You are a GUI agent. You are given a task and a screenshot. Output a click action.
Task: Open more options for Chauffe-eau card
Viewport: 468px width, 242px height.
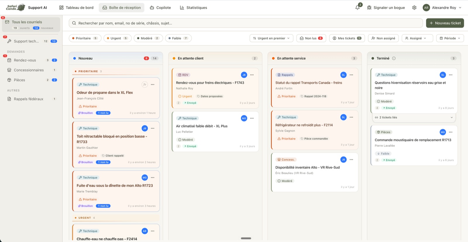[x=153, y=231]
